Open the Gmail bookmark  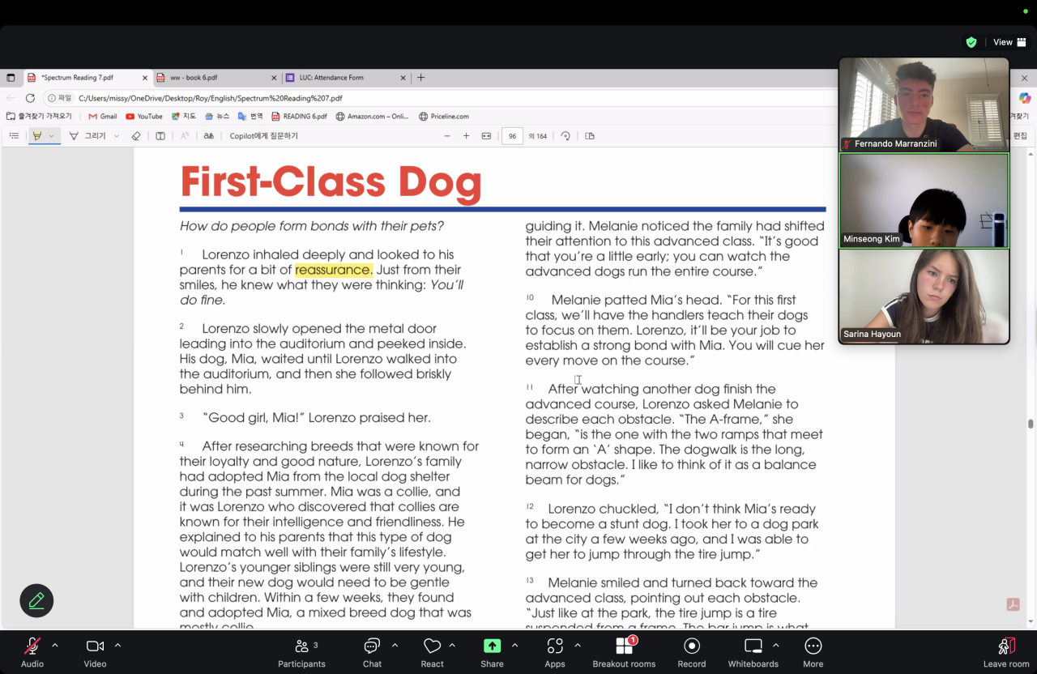(103, 117)
